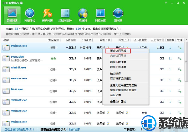This screenshot has width=188, height=132.
Task: Open the wininit.exe process name link
Action: tap(18, 67)
